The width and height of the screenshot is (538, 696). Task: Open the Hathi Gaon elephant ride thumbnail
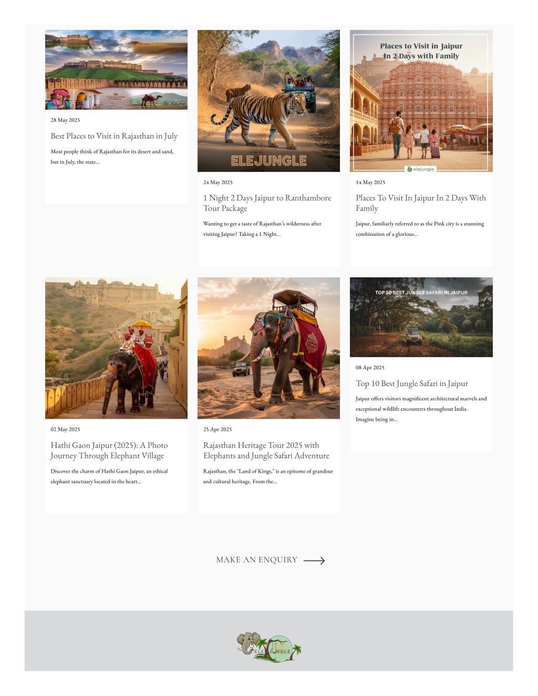point(116,348)
